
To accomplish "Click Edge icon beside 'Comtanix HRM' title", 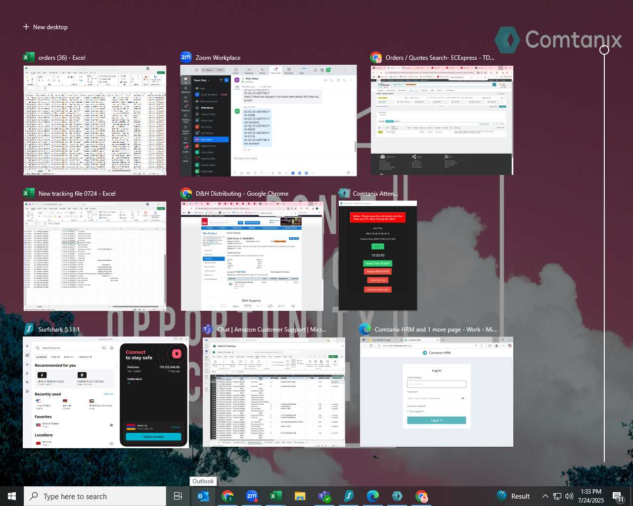I will 365,329.
